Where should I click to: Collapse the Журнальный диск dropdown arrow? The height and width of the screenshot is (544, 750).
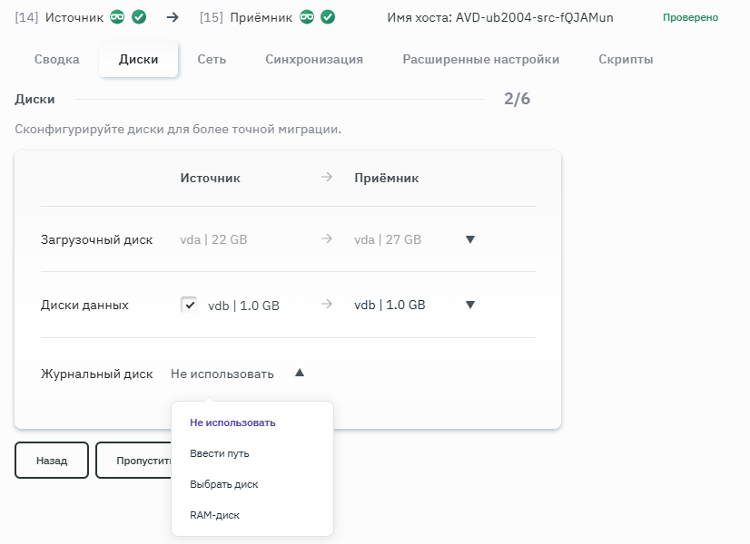pyautogui.click(x=300, y=373)
